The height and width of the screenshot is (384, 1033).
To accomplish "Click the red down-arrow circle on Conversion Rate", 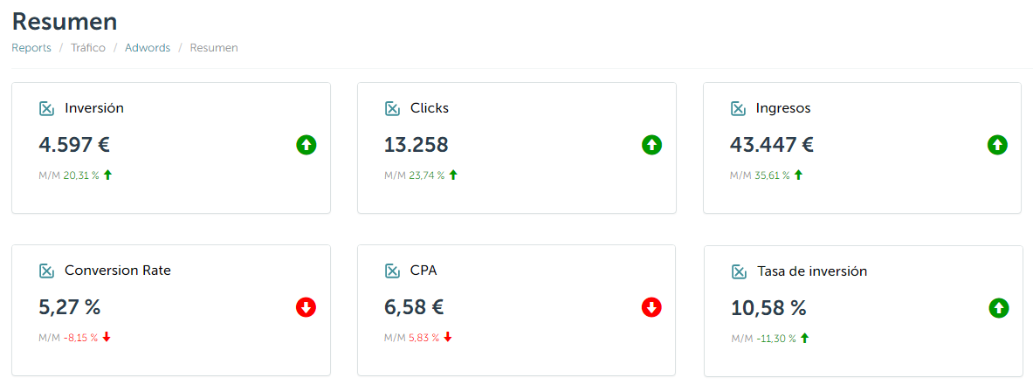I will 306,307.
